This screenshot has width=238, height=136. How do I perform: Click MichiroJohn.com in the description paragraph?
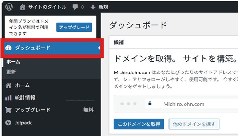[132, 73]
